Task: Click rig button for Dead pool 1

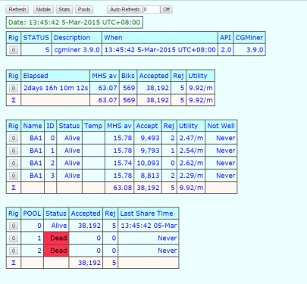Action: 14,238
